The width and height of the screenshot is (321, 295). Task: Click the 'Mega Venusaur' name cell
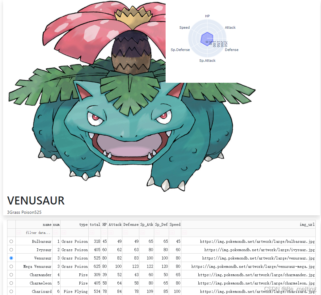34,266
